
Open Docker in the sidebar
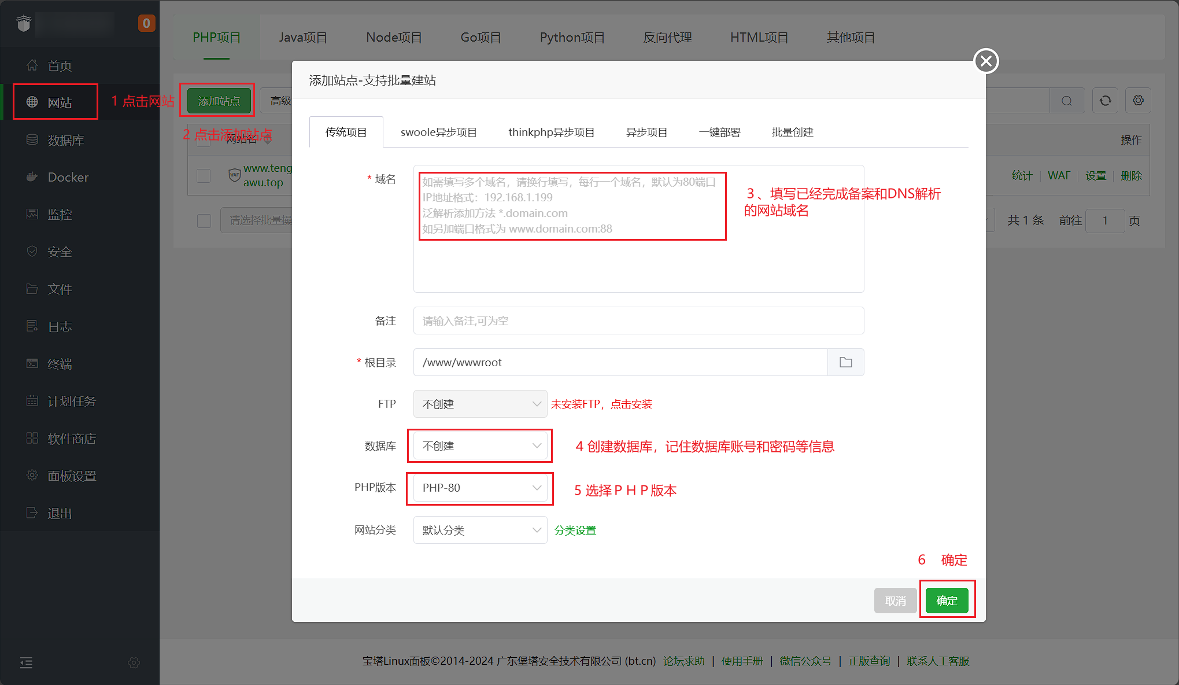tap(68, 177)
